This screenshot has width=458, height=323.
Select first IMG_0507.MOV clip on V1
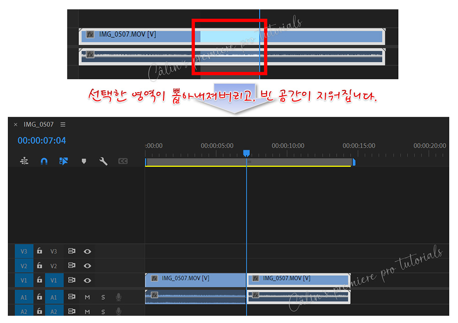coord(196,280)
